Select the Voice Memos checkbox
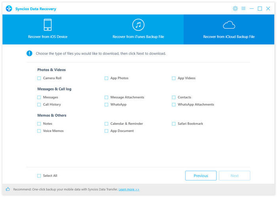277x197 pixels. coord(39,131)
